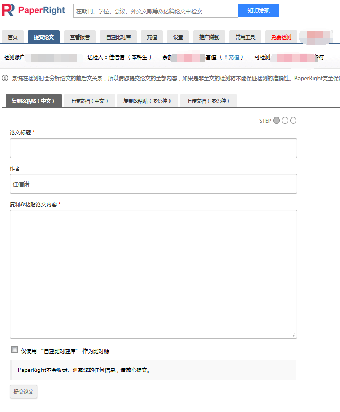
Task: Switch to 复制&粘贴（多语种）sub-tab
Action: tap(147, 101)
